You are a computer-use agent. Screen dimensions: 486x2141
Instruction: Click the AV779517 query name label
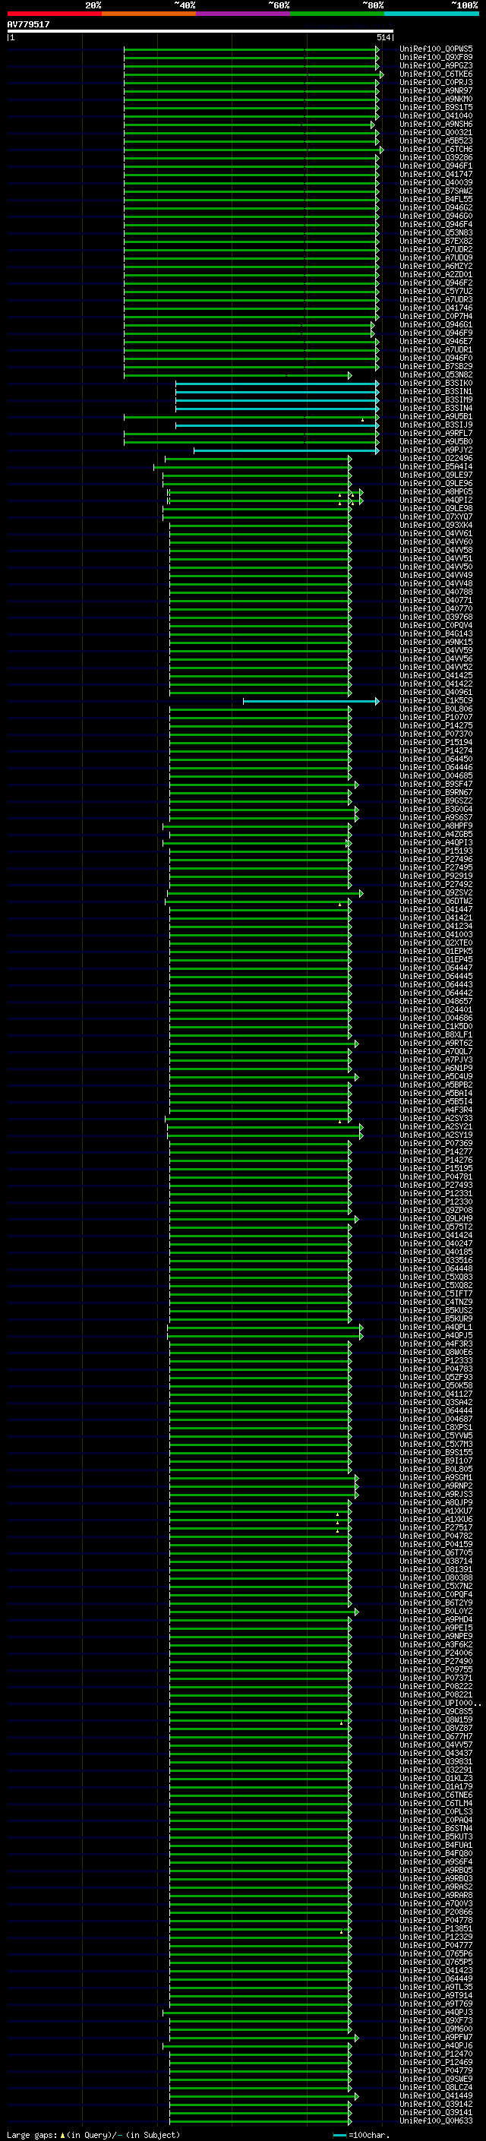point(28,25)
